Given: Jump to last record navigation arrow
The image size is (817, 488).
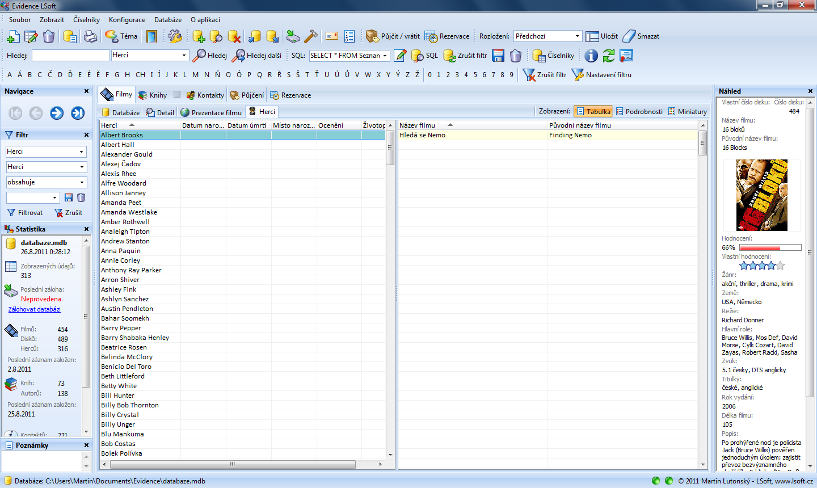Looking at the screenshot, I should pyautogui.click(x=78, y=113).
